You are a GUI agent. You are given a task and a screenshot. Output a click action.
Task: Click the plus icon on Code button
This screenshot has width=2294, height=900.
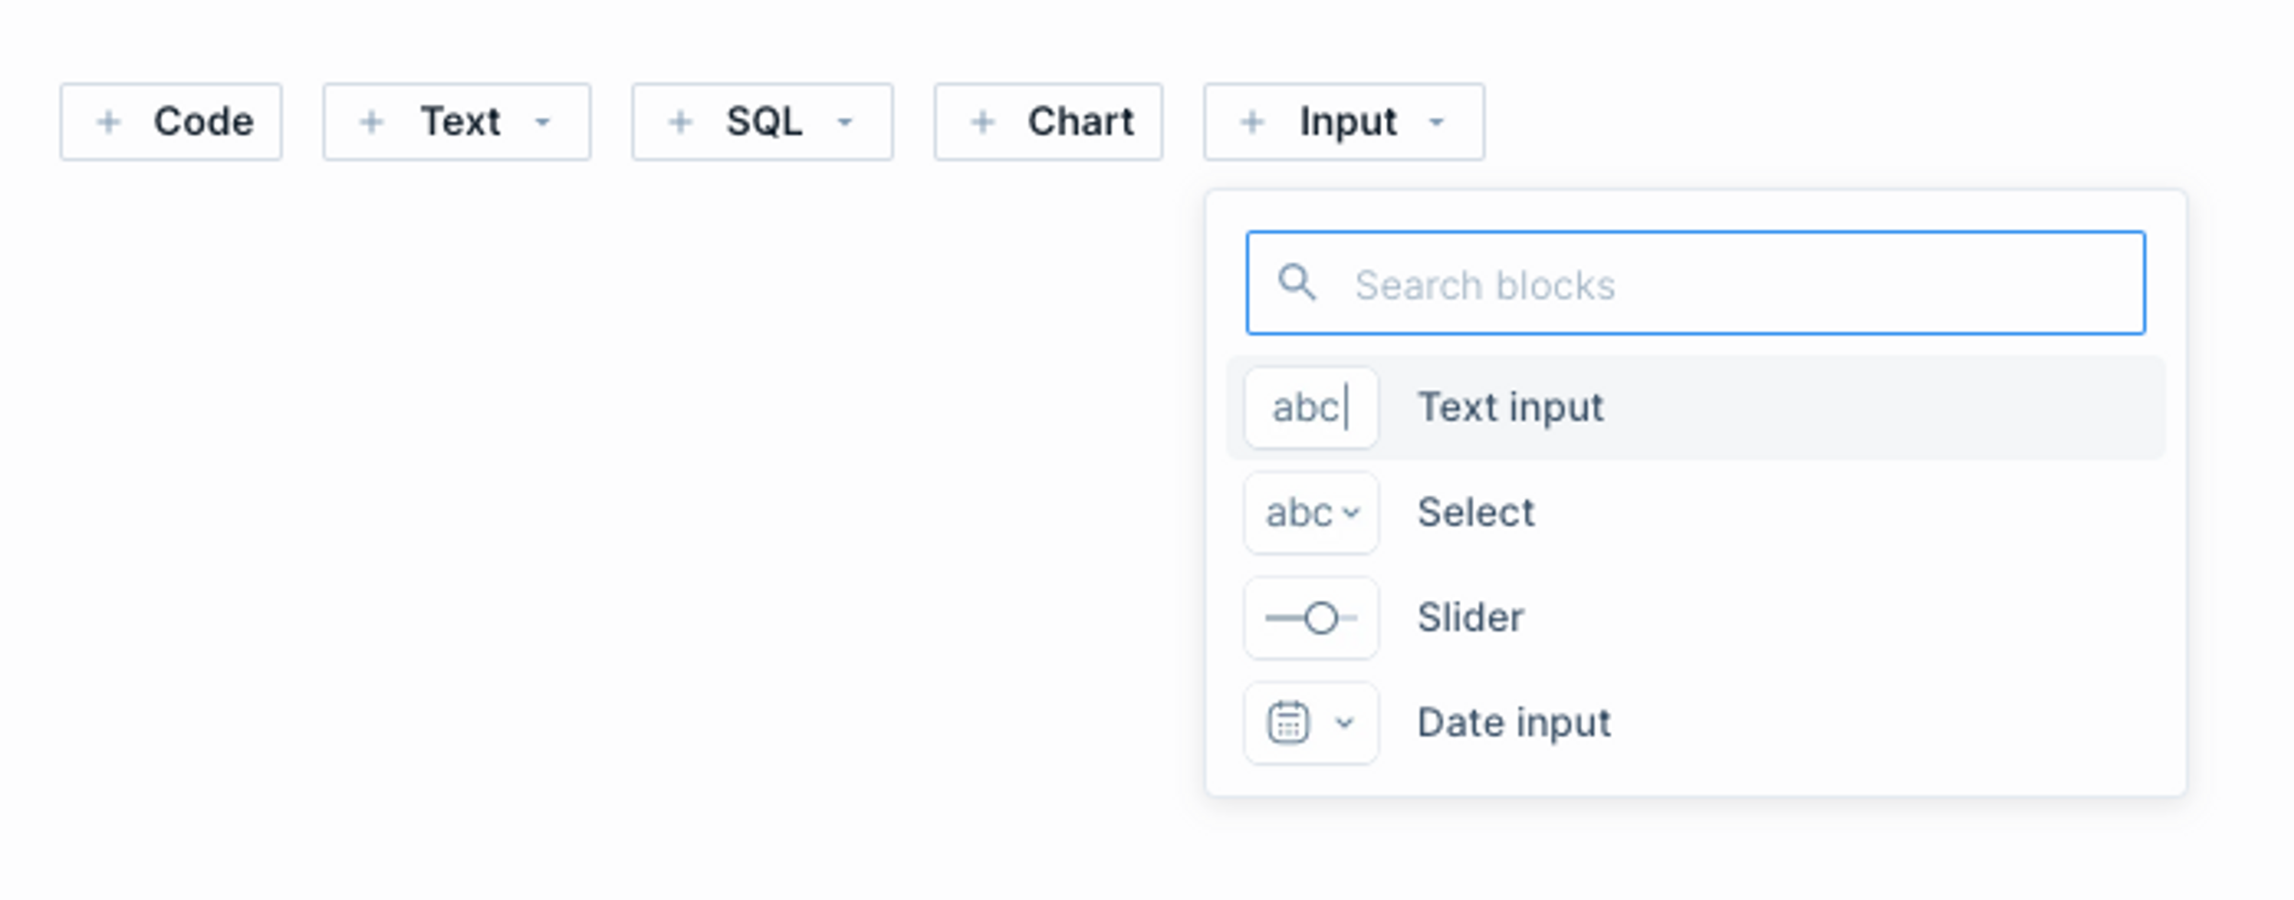(x=109, y=122)
